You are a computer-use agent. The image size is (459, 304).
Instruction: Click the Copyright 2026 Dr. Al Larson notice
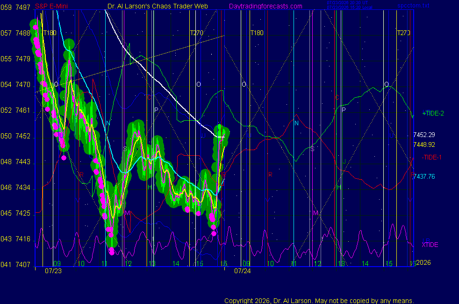point(319,301)
